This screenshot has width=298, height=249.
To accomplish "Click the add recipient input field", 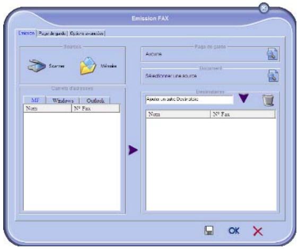I will coord(189,99).
